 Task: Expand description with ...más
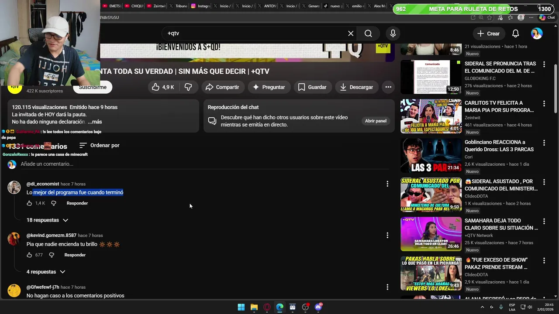pos(94,122)
